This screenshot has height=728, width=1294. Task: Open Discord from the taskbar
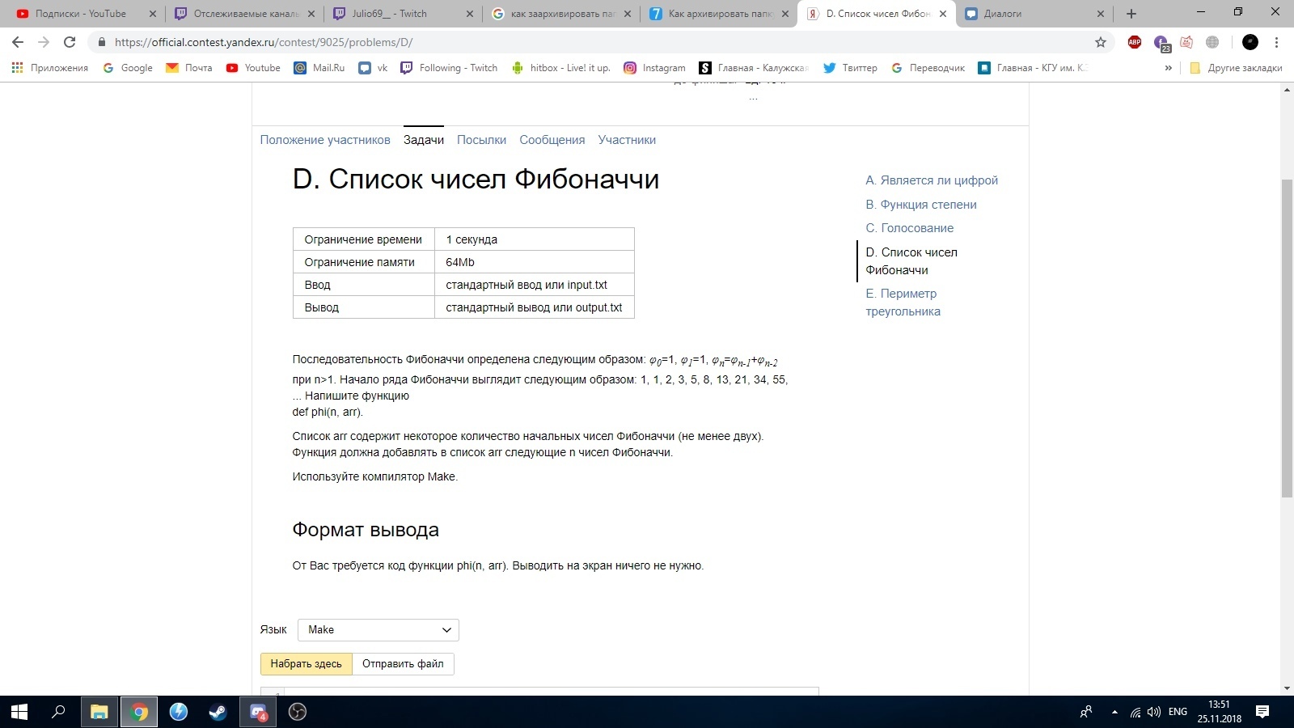[258, 712]
